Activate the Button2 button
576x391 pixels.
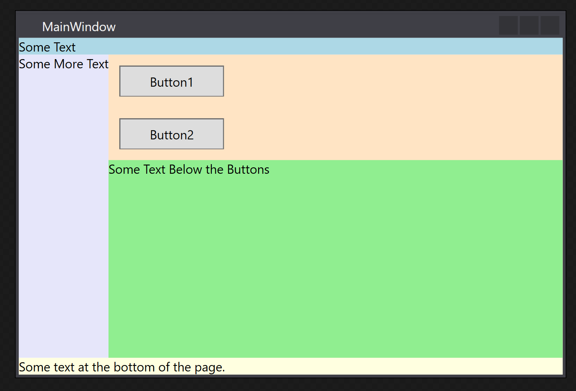(x=172, y=134)
